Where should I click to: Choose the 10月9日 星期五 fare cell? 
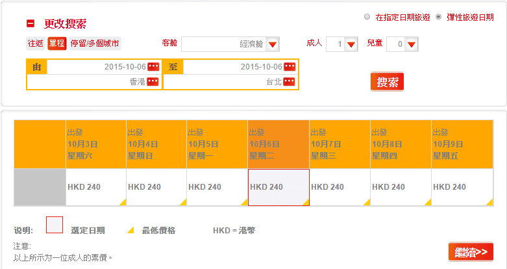[x=461, y=187]
